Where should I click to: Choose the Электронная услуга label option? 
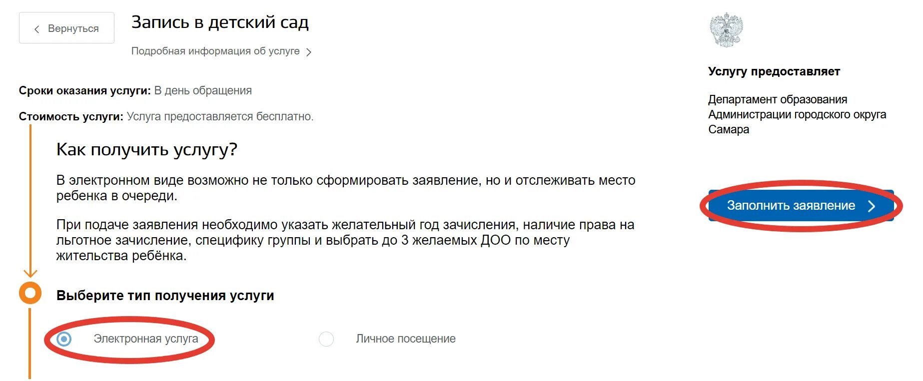146,339
